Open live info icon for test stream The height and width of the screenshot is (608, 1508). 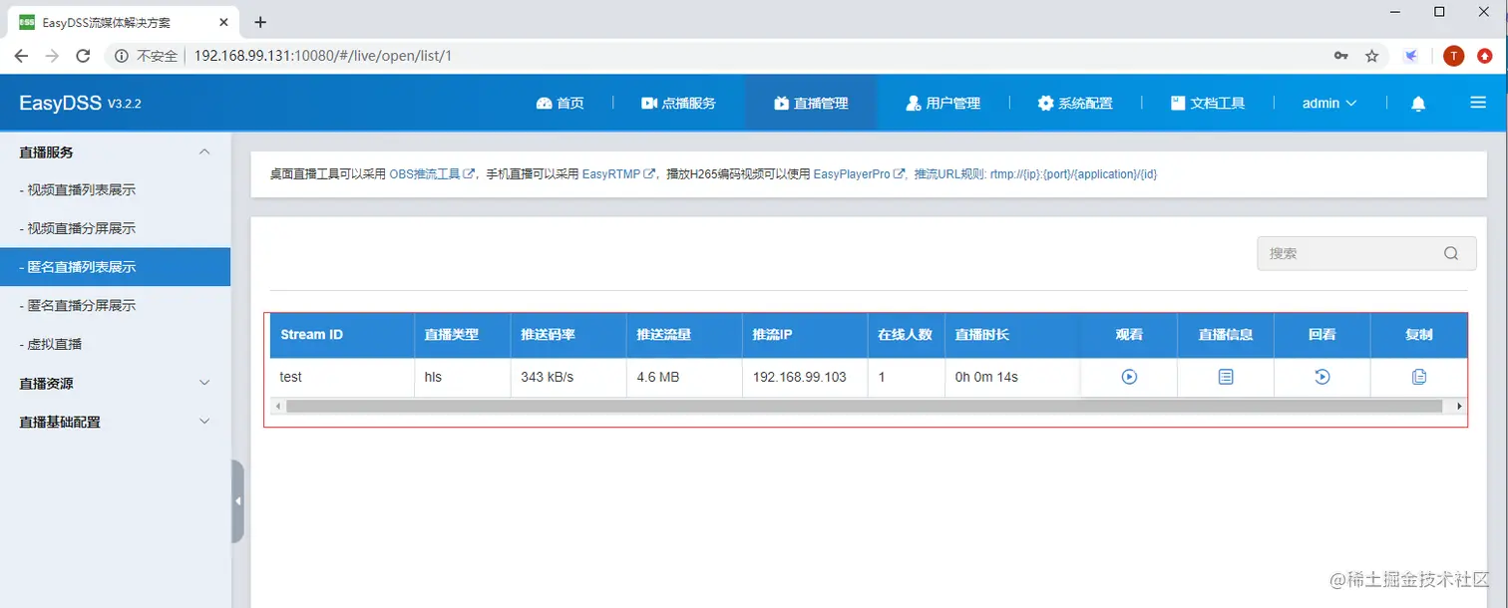(1226, 377)
